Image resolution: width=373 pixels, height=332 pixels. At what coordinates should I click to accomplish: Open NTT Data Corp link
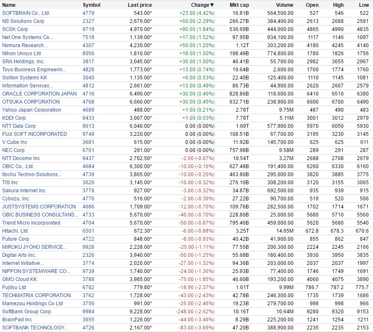(x=19, y=126)
